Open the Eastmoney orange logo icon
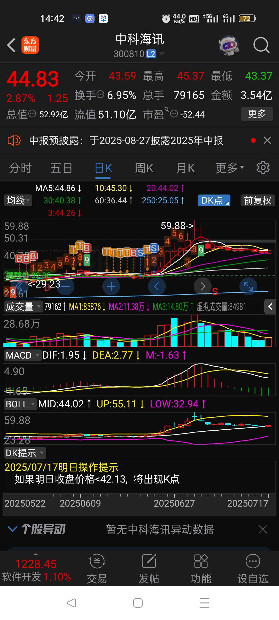This screenshot has height=620, width=279. 30,45
